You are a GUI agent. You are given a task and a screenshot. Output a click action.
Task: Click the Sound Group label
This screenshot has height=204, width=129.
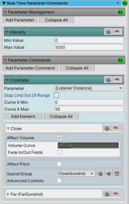tap(20, 174)
